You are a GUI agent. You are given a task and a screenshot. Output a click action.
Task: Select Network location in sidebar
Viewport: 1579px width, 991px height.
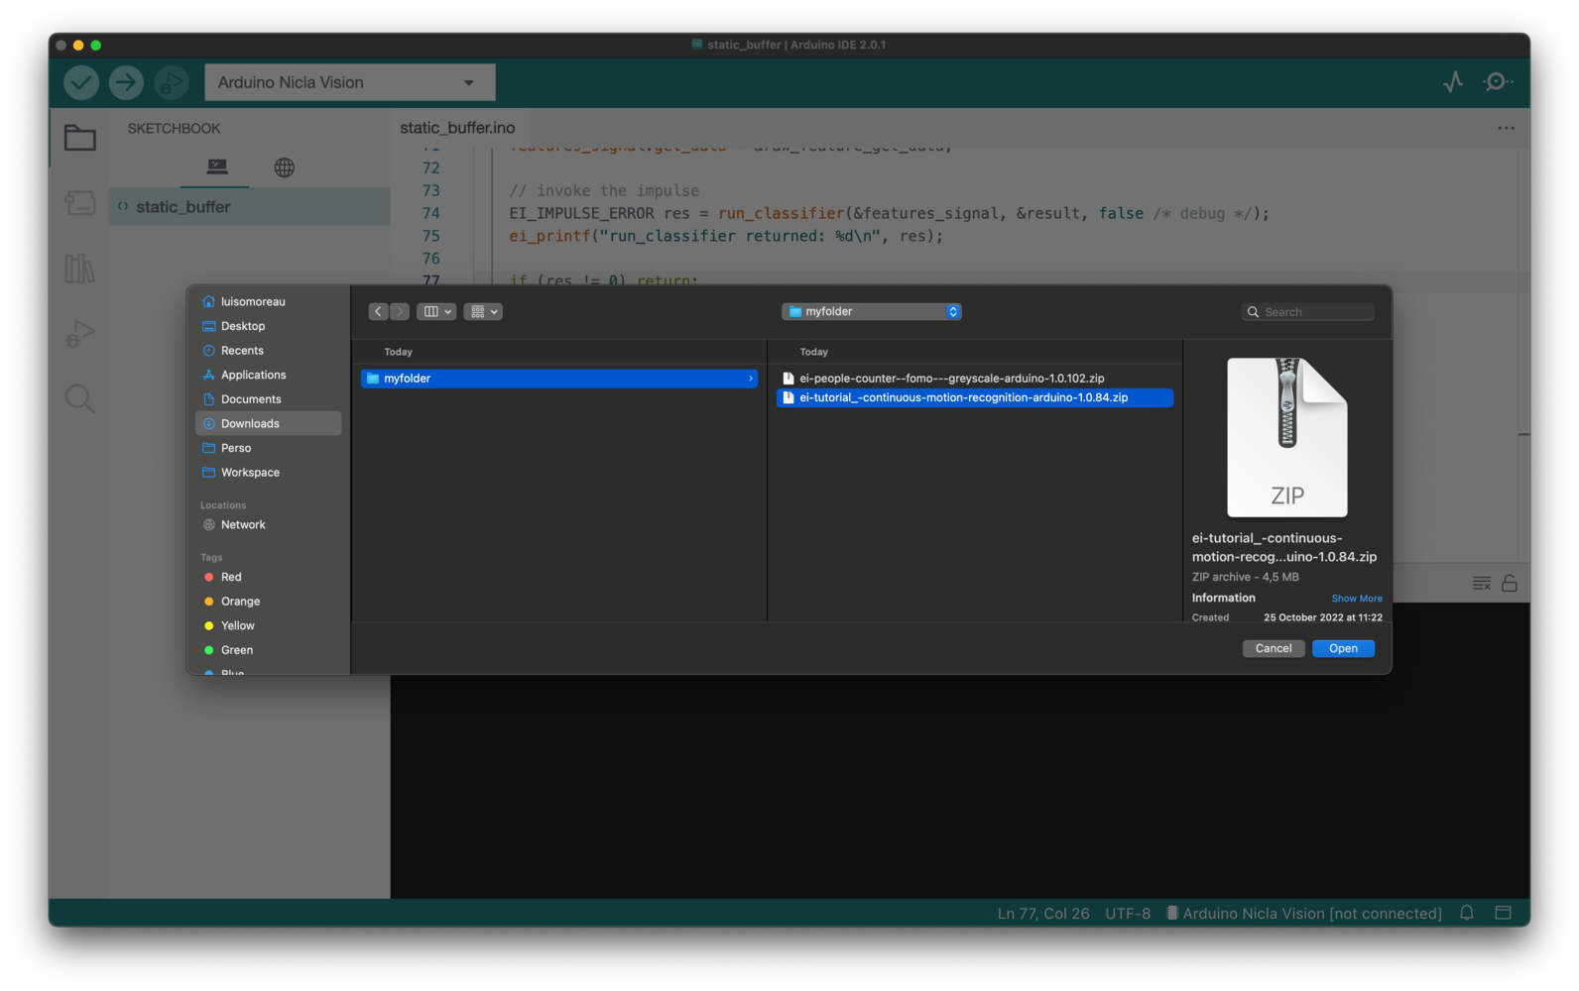pyautogui.click(x=268, y=525)
